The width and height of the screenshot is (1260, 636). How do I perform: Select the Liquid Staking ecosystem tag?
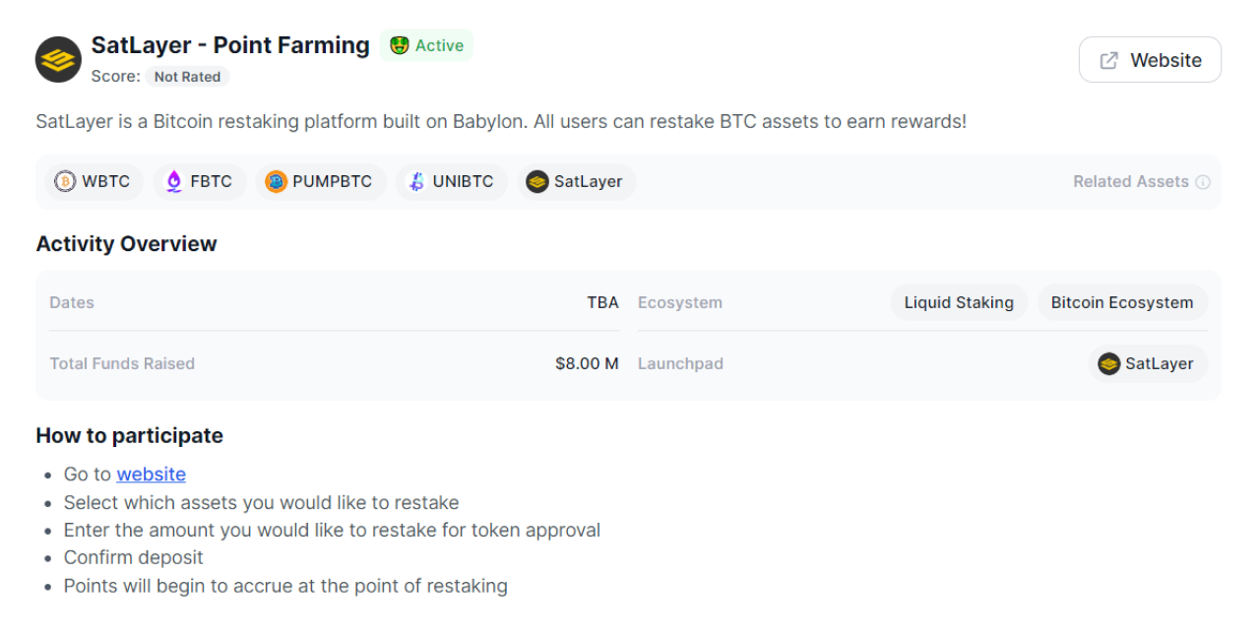click(x=959, y=302)
